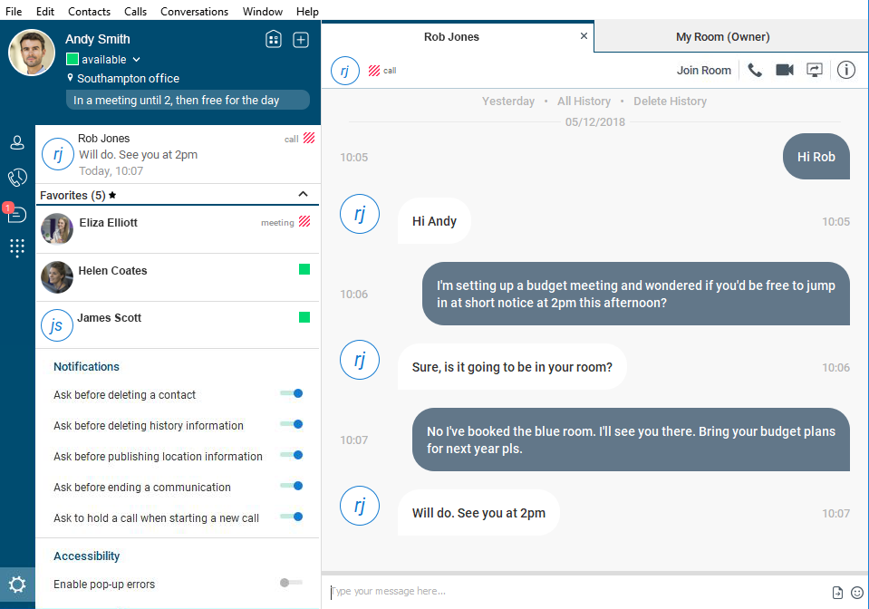
Task: Edit the 'In a meeting until 2' status message
Action: 188,100
